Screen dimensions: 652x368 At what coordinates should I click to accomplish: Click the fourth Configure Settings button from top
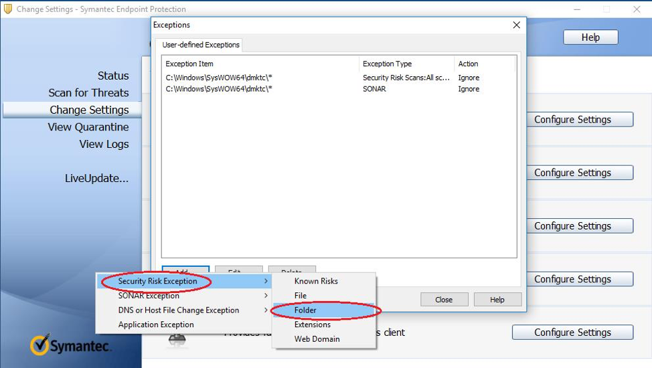click(x=580, y=280)
